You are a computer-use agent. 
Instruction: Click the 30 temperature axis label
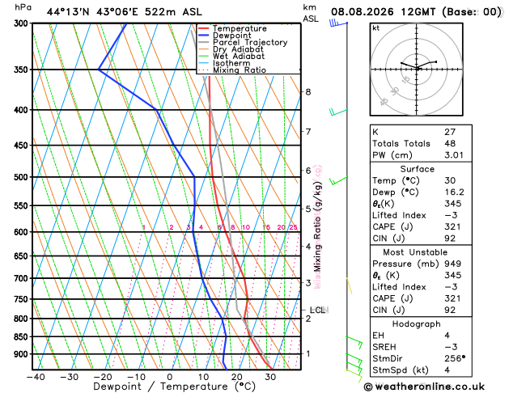click(x=270, y=377)
